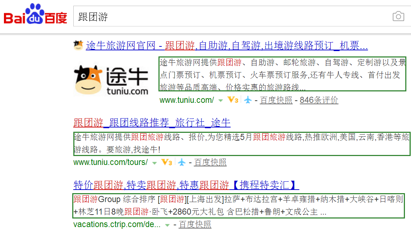This screenshot has height=236, width=411.
Task: Open 百度快照 for the vacations.ctrip.com result
Action: pos(195,225)
